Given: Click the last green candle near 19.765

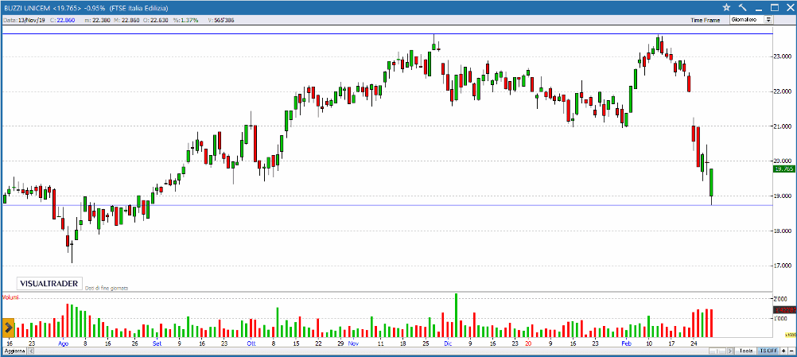Looking at the screenshot, I should 712,182.
